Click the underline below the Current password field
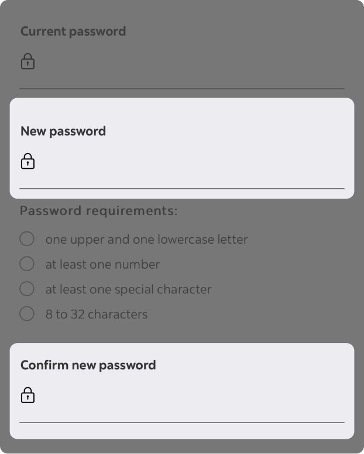The height and width of the screenshot is (454, 364). [182, 89]
